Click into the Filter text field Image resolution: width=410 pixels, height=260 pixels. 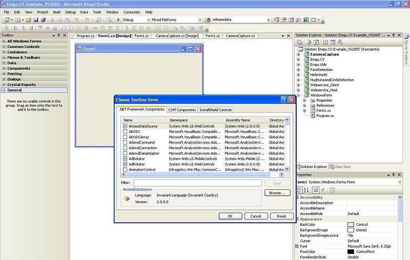pyautogui.click(x=197, y=183)
